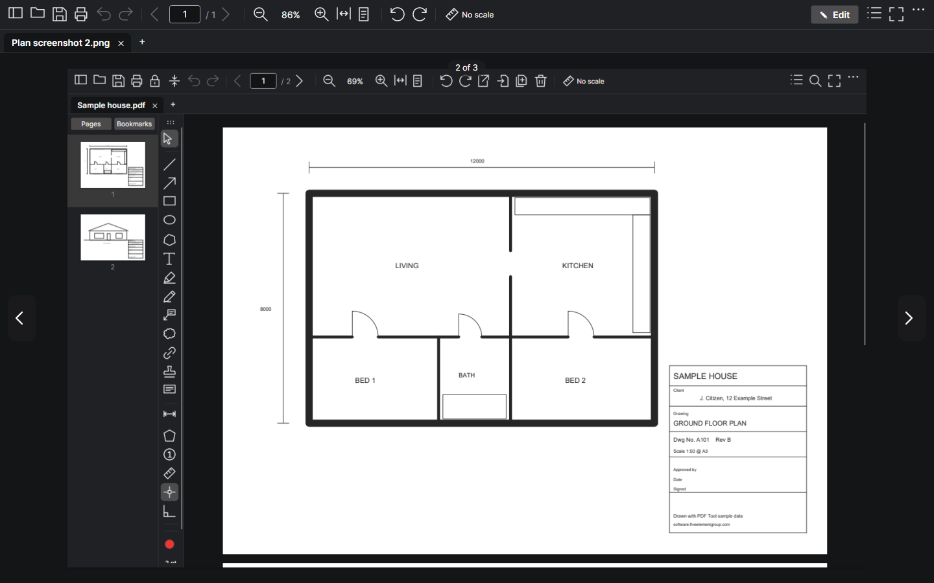The width and height of the screenshot is (934, 583).
Task: Toggle the sidebar panel in the main toolbar
Action: tap(16, 14)
